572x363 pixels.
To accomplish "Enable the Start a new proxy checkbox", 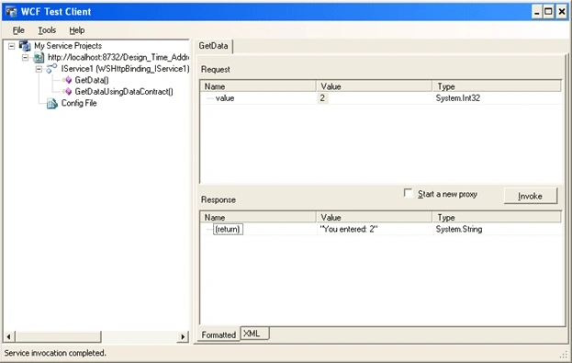I will click(x=408, y=193).
